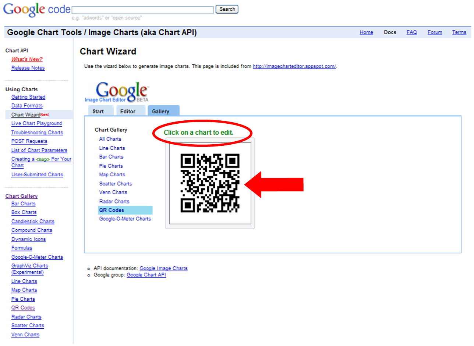
Task: Open Live Chart Playground link
Action: 36,124
